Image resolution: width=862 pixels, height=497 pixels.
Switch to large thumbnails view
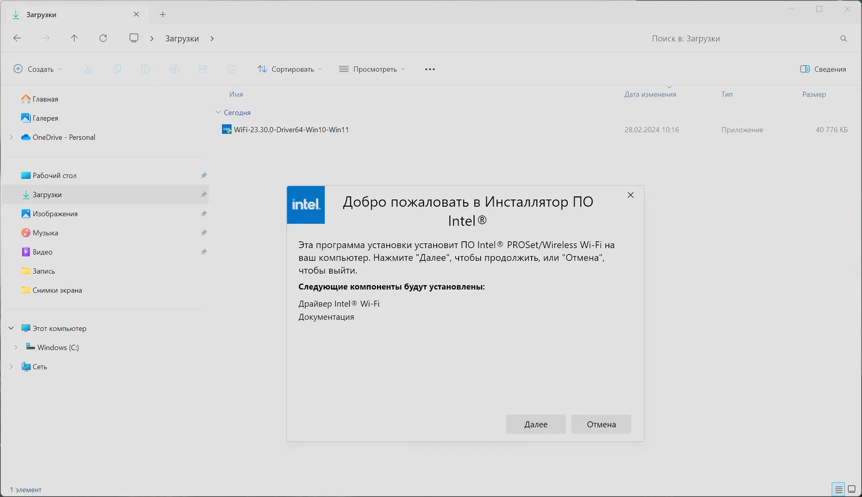pyautogui.click(x=852, y=490)
